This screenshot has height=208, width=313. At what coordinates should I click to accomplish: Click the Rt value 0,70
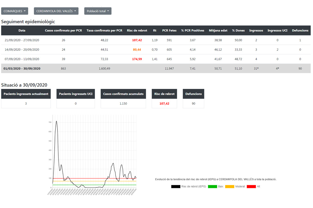(x=155, y=50)
